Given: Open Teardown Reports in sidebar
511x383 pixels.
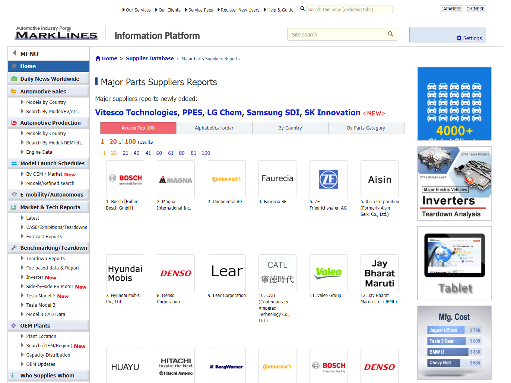Looking at the screenshot, I should click(45, 258).
